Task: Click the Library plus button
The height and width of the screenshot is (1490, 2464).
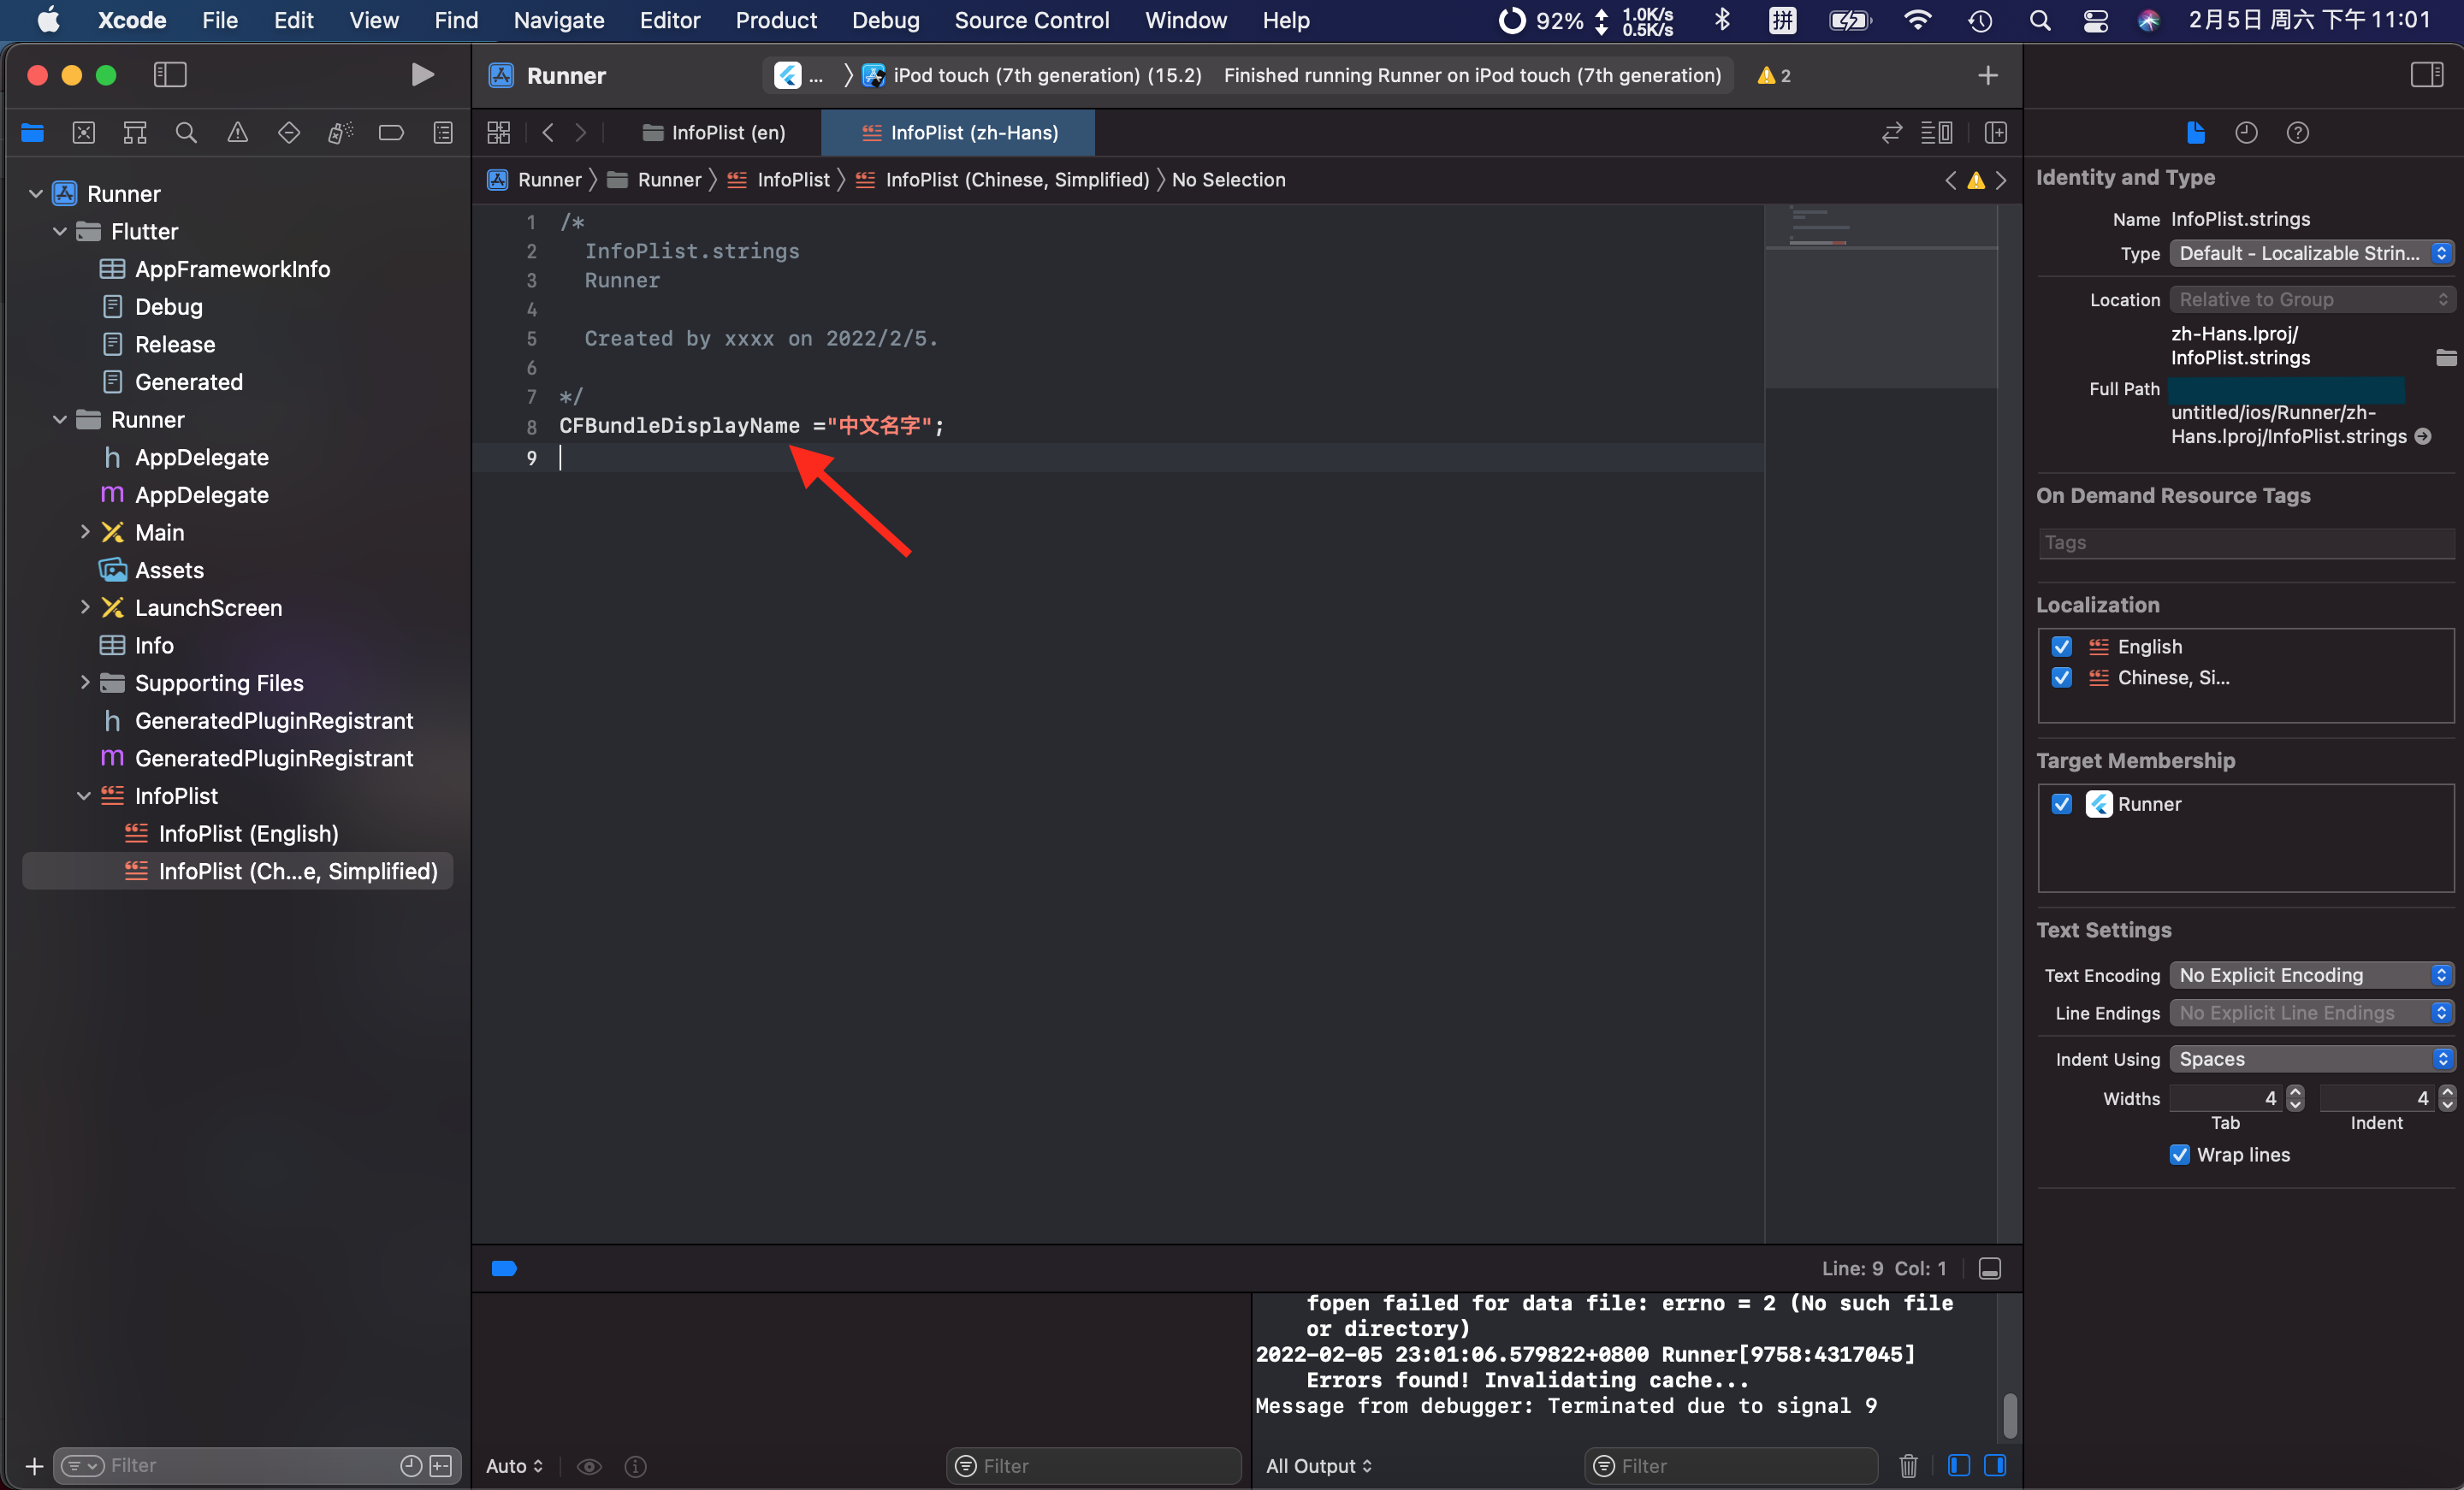Action: pyautogui.click(x=1988, y=75)
